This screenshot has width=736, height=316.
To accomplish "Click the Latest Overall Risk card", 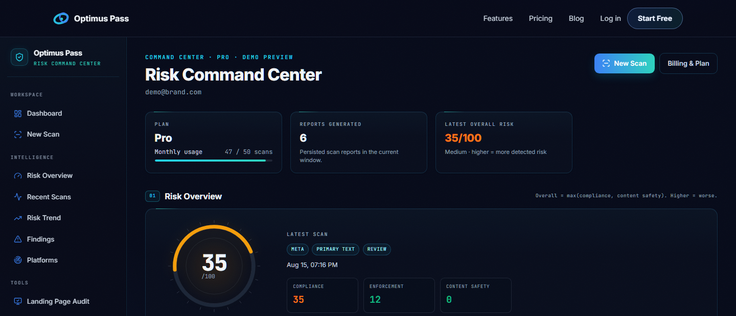I will (504, 142).
